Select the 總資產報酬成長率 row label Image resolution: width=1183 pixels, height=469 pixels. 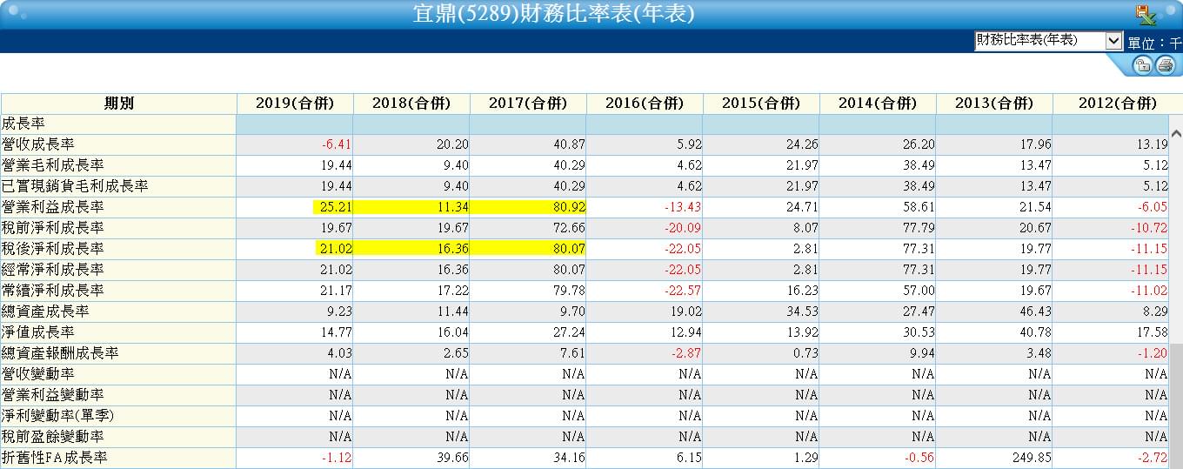pos(60,353)
